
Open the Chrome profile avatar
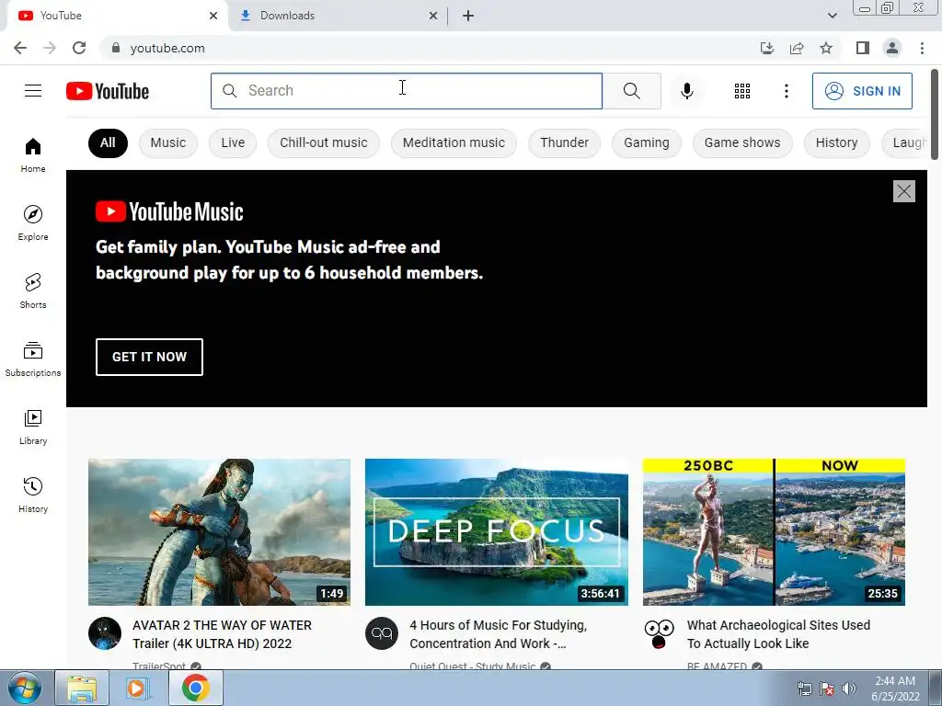(x=892, y=48)
